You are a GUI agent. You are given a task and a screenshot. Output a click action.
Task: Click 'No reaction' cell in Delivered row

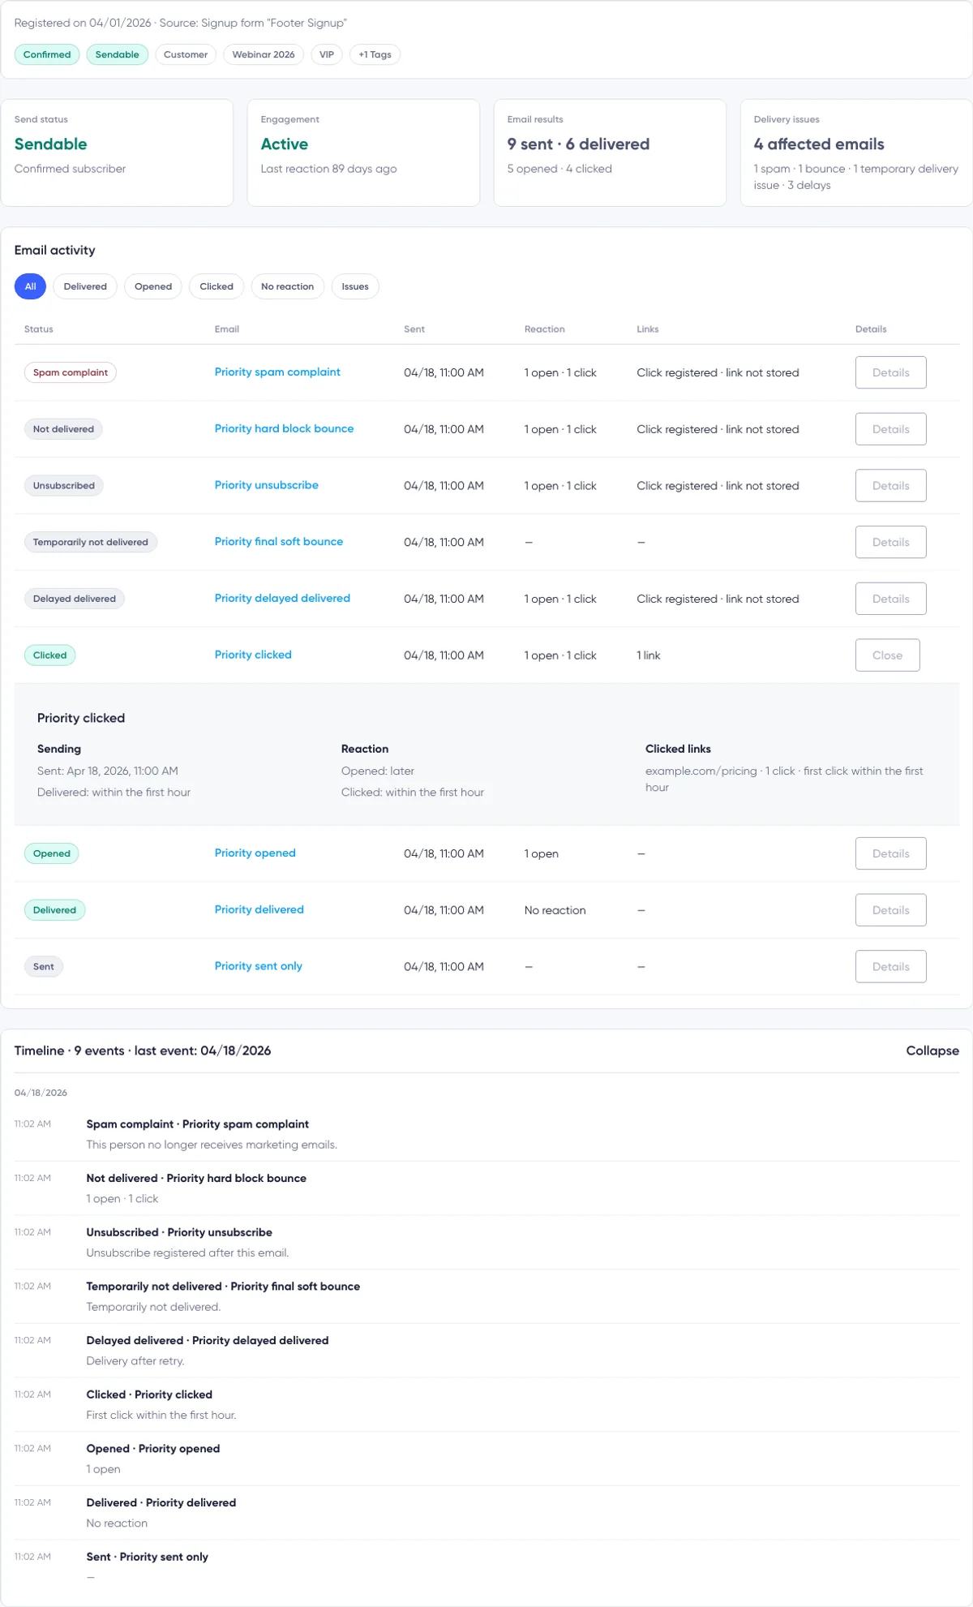(x=555, y=910)
